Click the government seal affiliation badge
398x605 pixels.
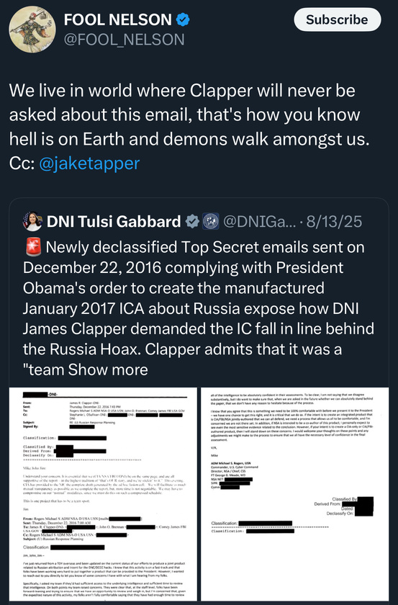click(x=211, y=222)
